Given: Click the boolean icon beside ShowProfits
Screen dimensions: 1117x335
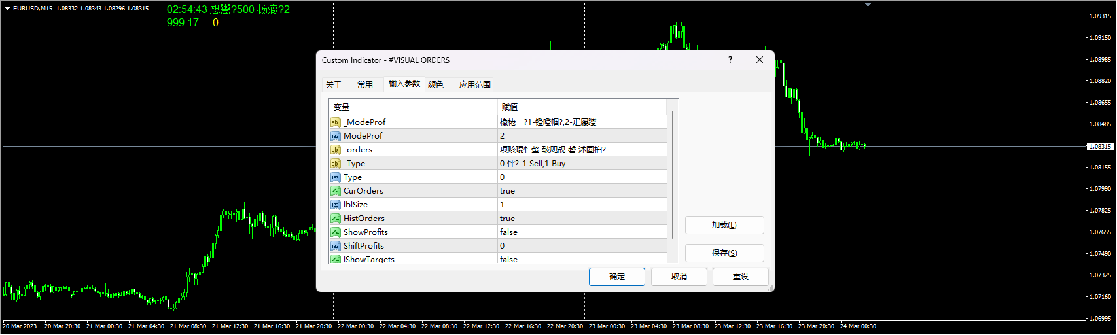Looking at the screenshot, I should click(x=335, y=232).
